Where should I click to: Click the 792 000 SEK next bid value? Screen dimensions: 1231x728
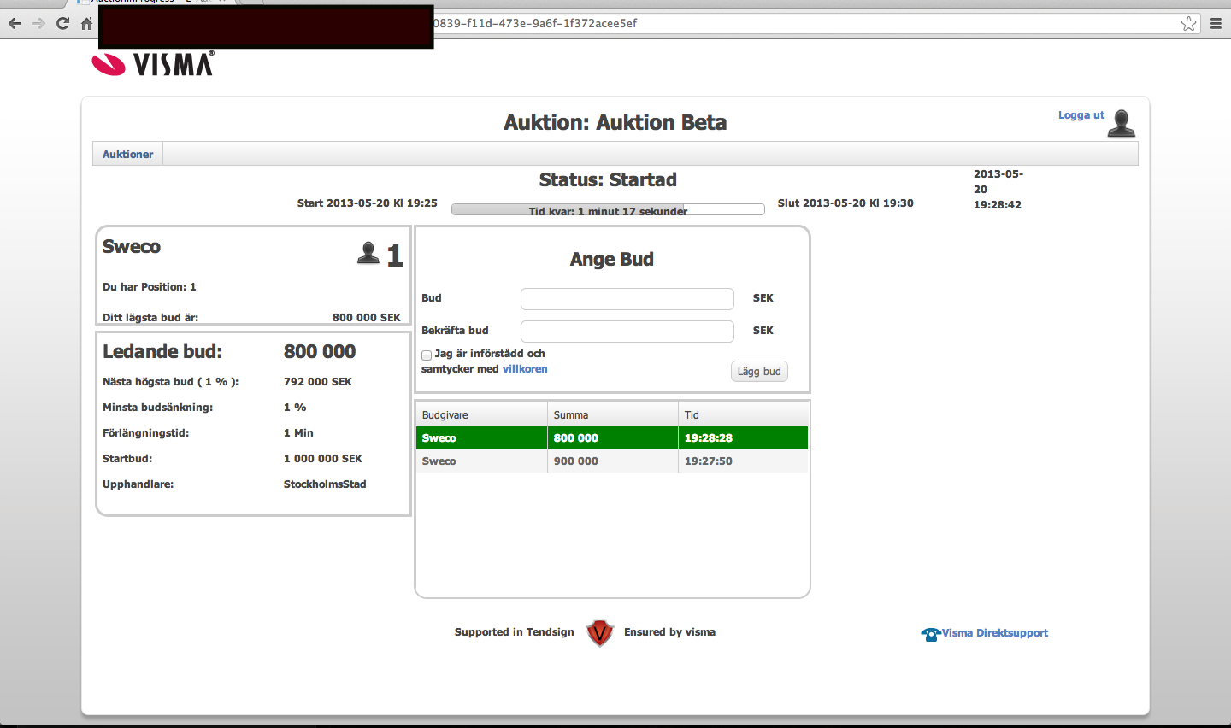(x=318, y=382)
